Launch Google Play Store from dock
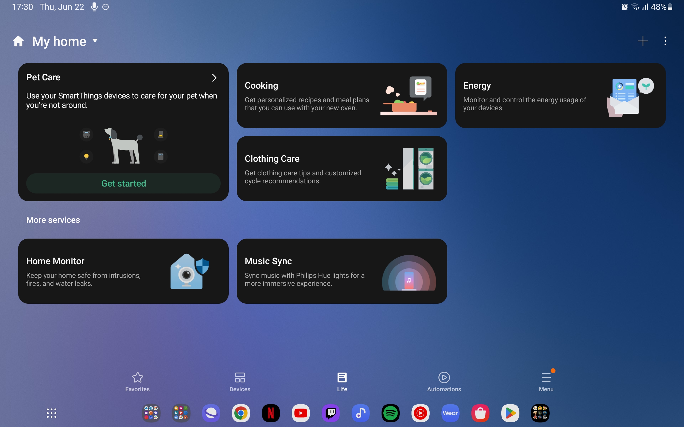 tap(510, 413)
